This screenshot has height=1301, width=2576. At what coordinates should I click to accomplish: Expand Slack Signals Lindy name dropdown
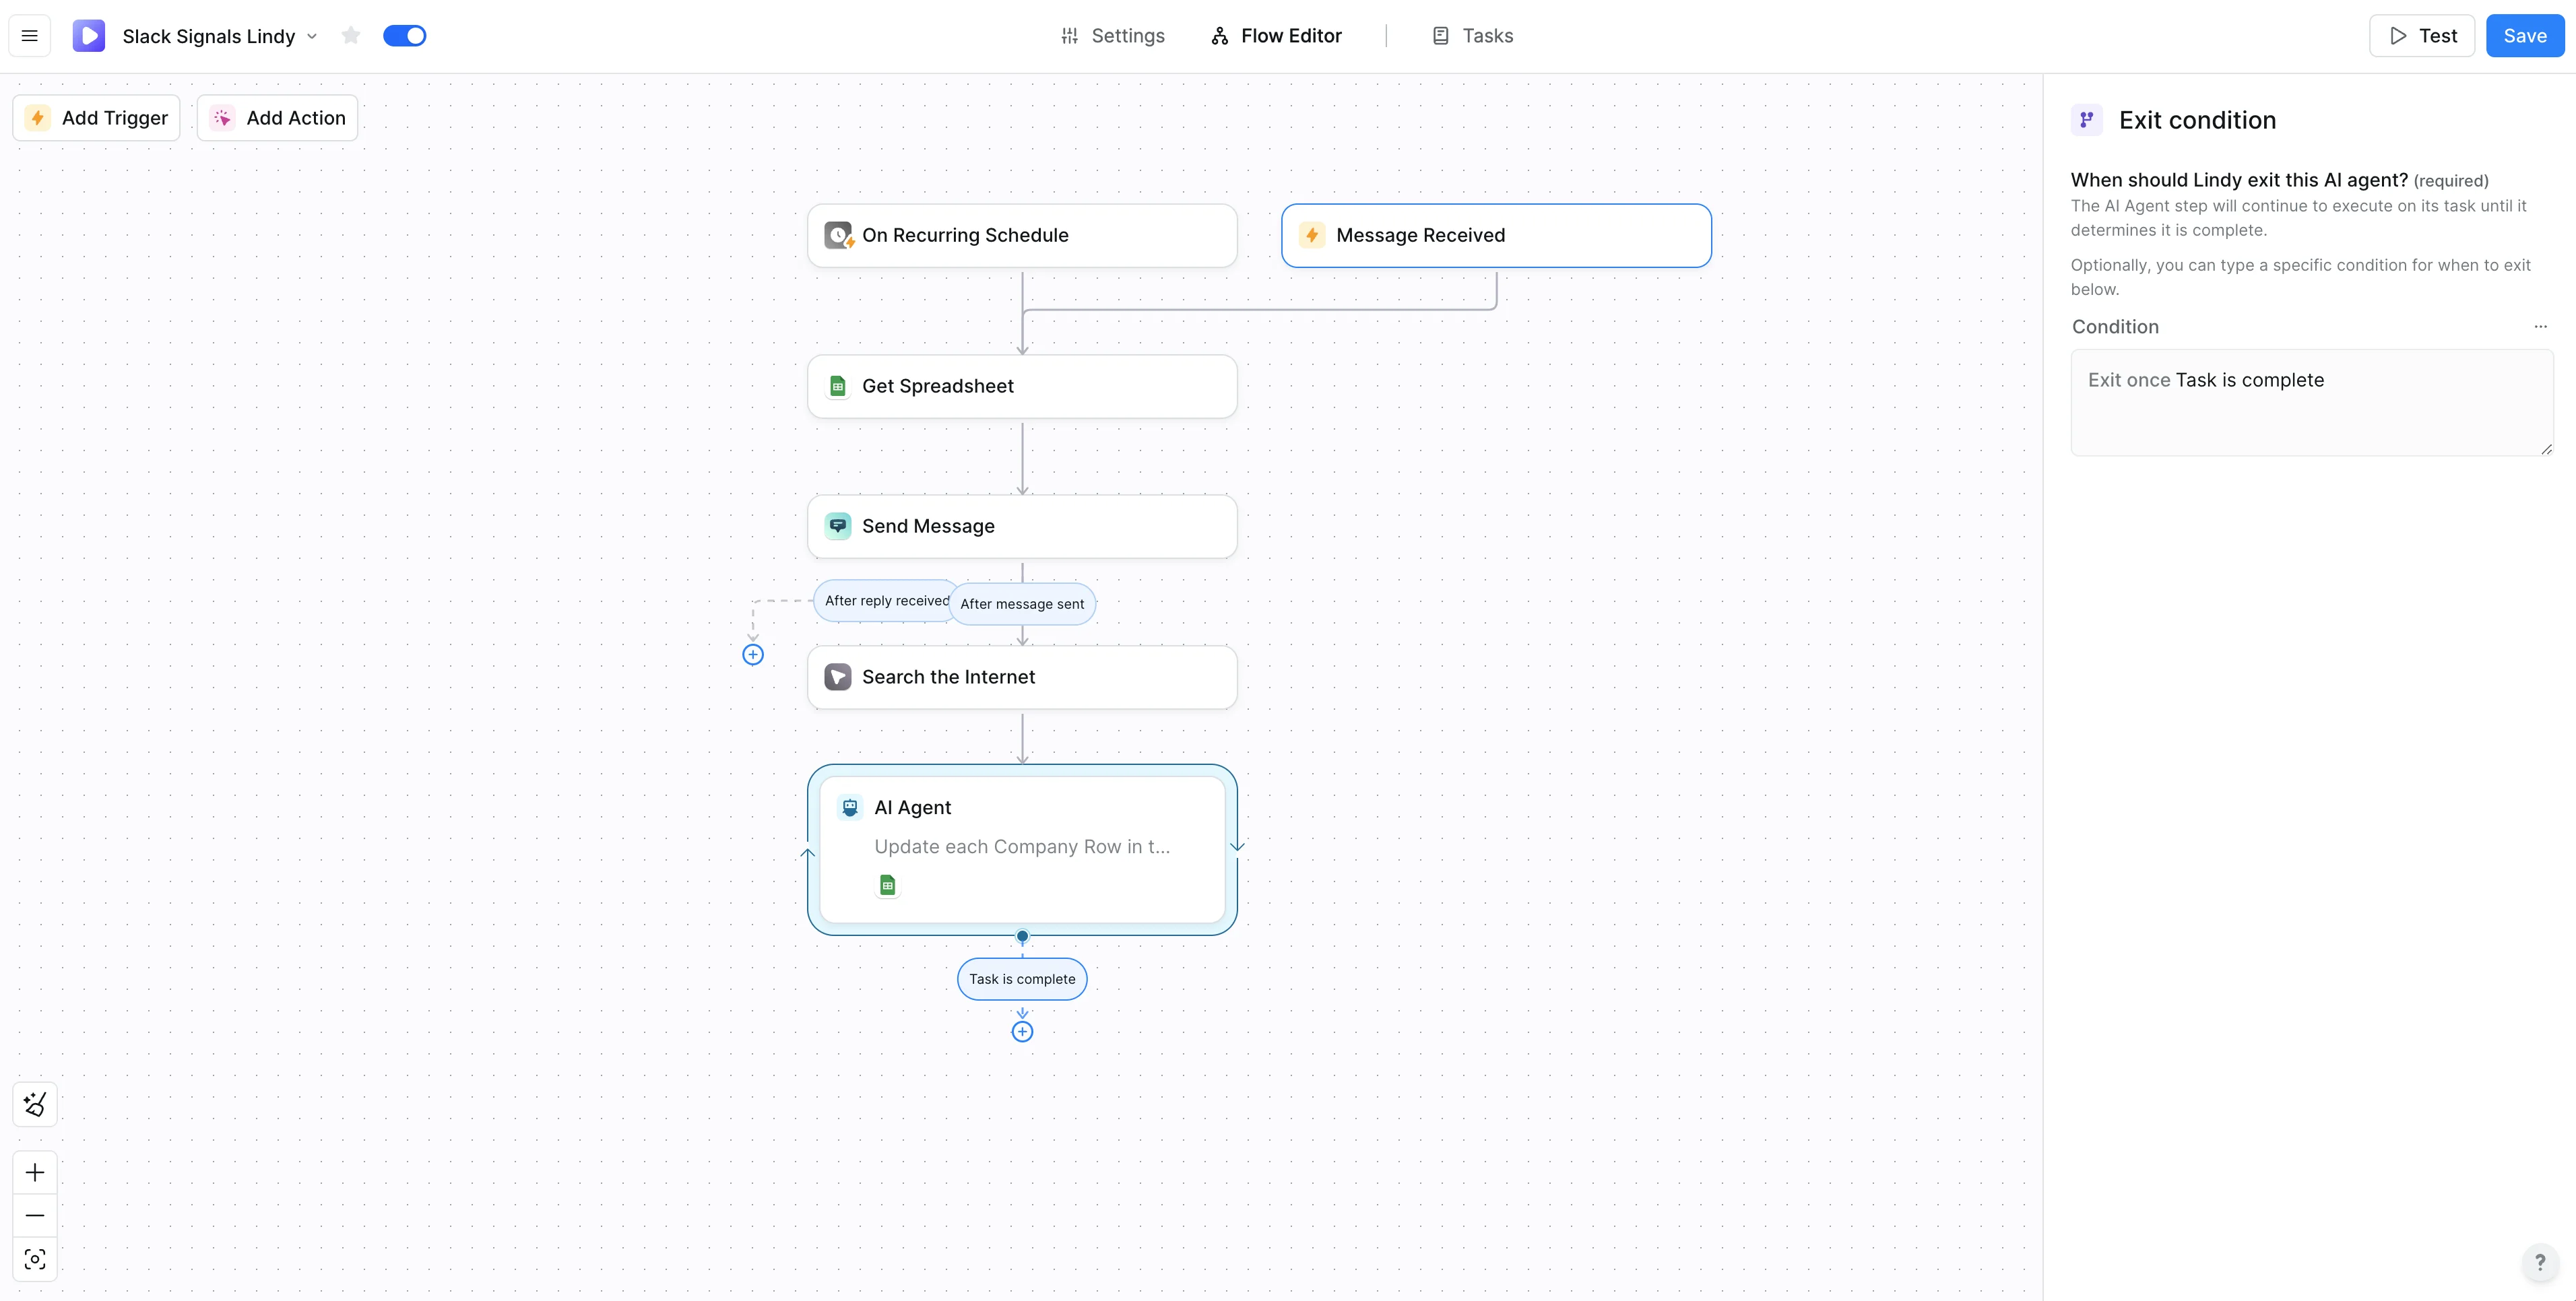[x=312, y=36]
